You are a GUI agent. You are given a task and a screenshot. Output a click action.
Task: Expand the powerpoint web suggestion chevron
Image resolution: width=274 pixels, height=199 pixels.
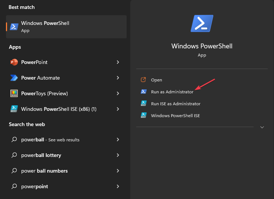118,186
